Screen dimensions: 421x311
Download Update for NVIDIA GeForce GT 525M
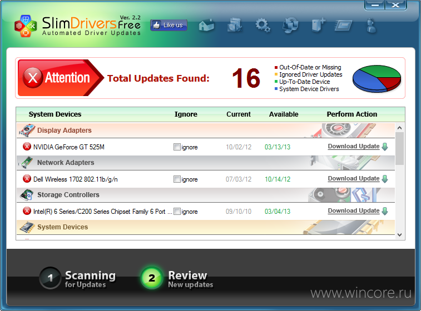point(353,147)
